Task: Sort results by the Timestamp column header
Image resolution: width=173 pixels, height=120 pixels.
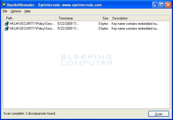Action: (x=68, y=18)
